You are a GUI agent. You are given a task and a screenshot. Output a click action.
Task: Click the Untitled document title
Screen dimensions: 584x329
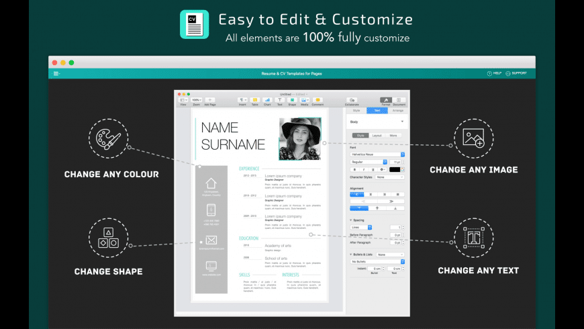tap(286, 94)
